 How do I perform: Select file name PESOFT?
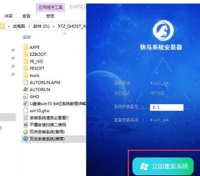(37, 68)
